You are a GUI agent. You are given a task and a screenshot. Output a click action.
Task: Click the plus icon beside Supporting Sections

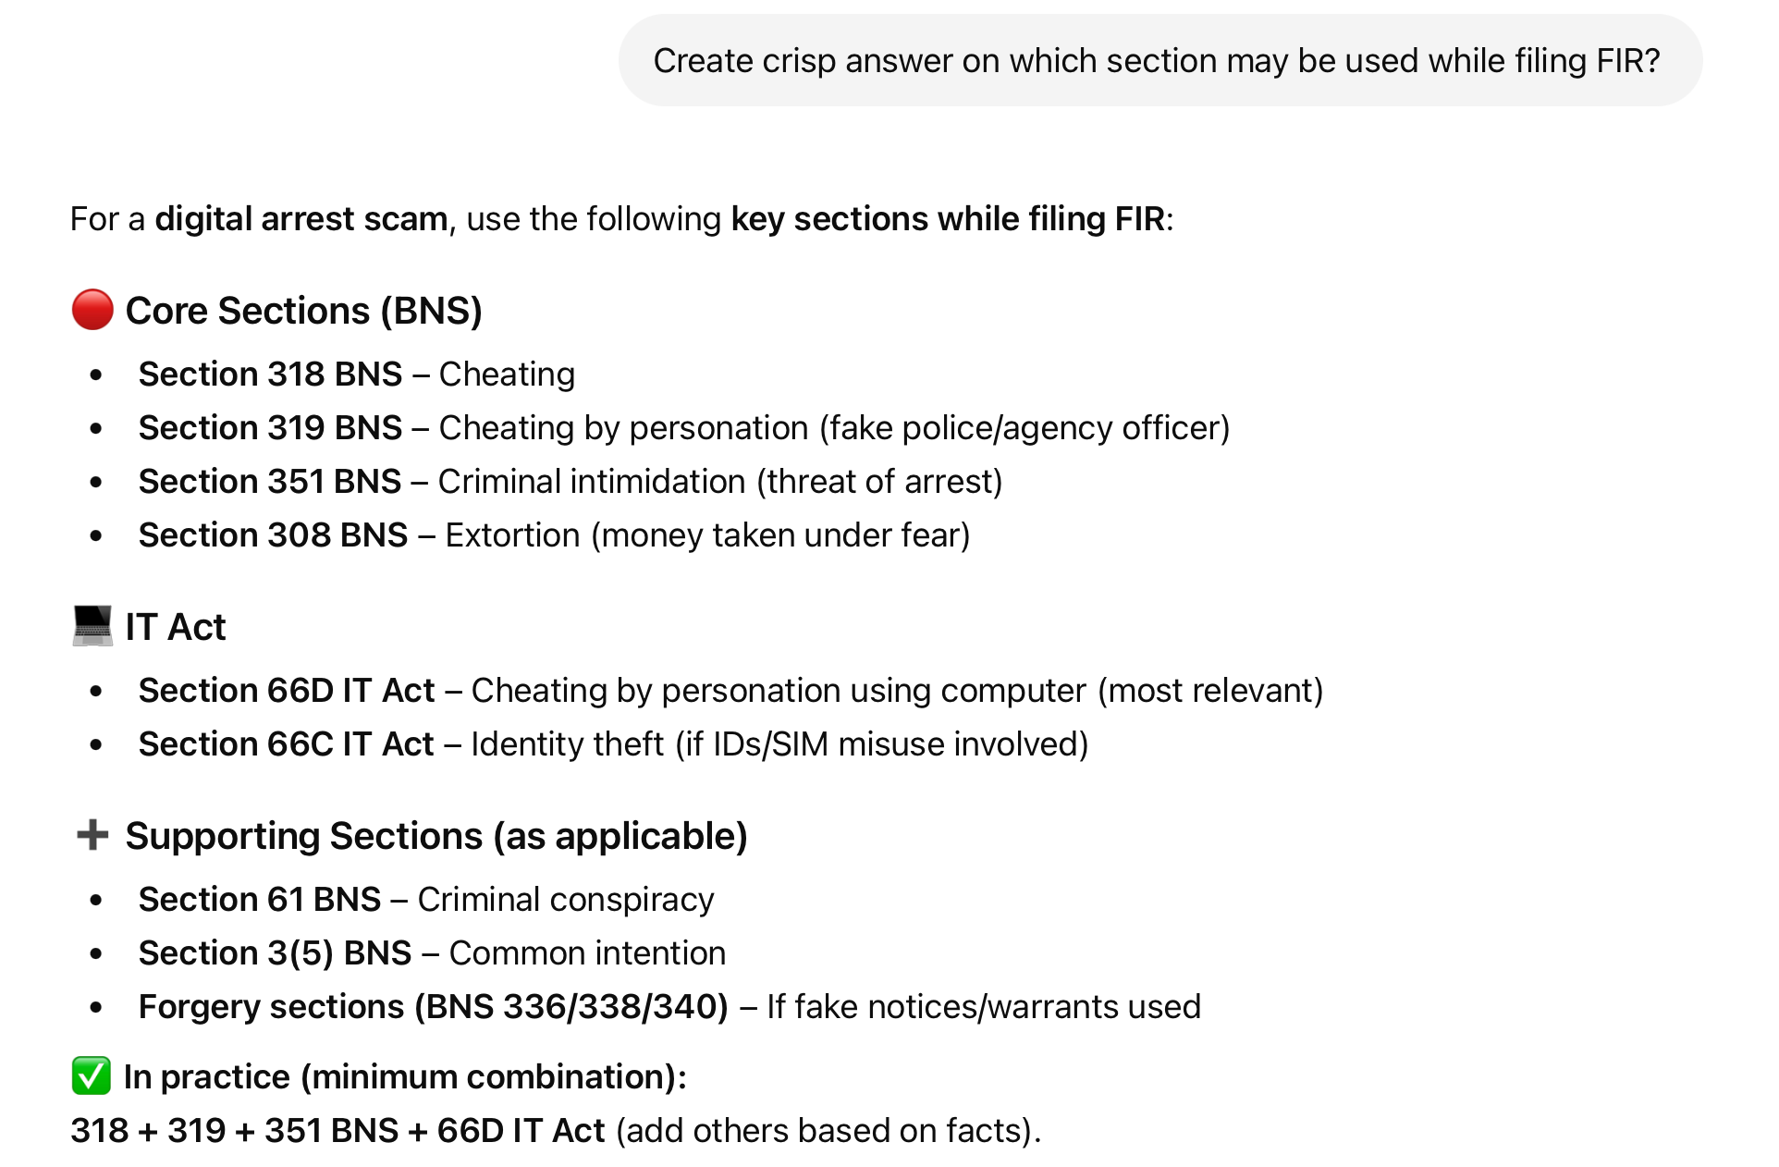click(x=92, y=835)
